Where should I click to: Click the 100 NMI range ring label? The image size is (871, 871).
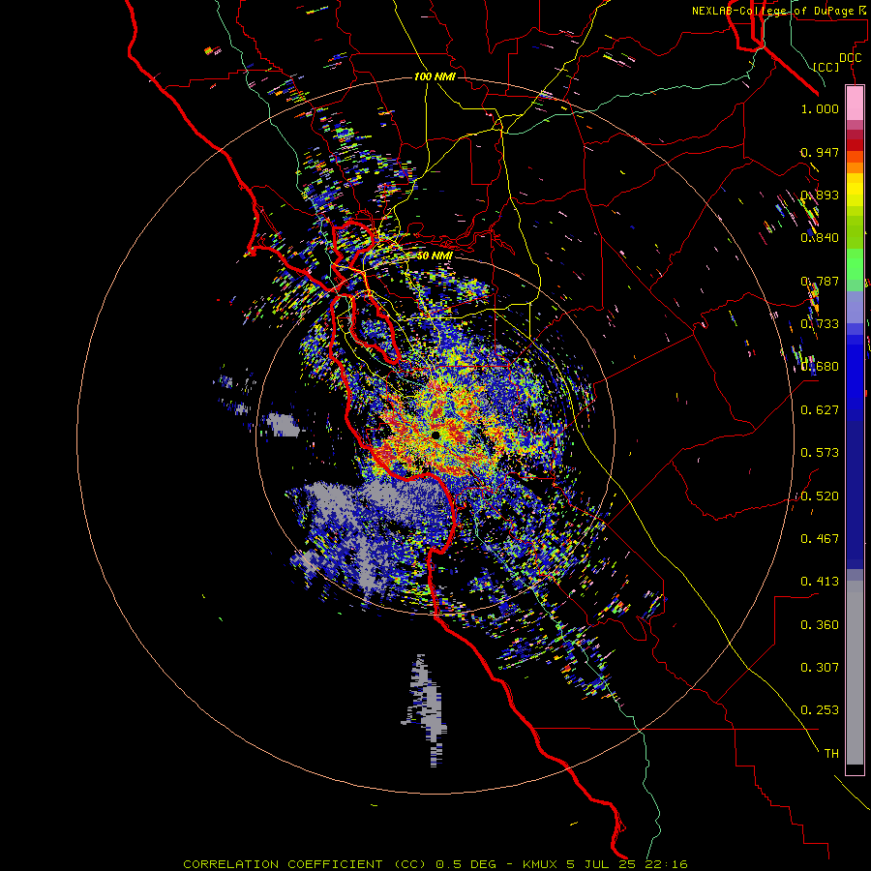pyautogui.click(x=435, y=76)
